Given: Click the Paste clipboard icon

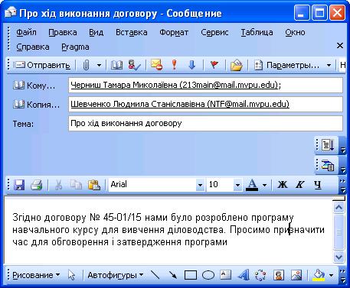Looking at the screenshot, I should click(94, 185).
